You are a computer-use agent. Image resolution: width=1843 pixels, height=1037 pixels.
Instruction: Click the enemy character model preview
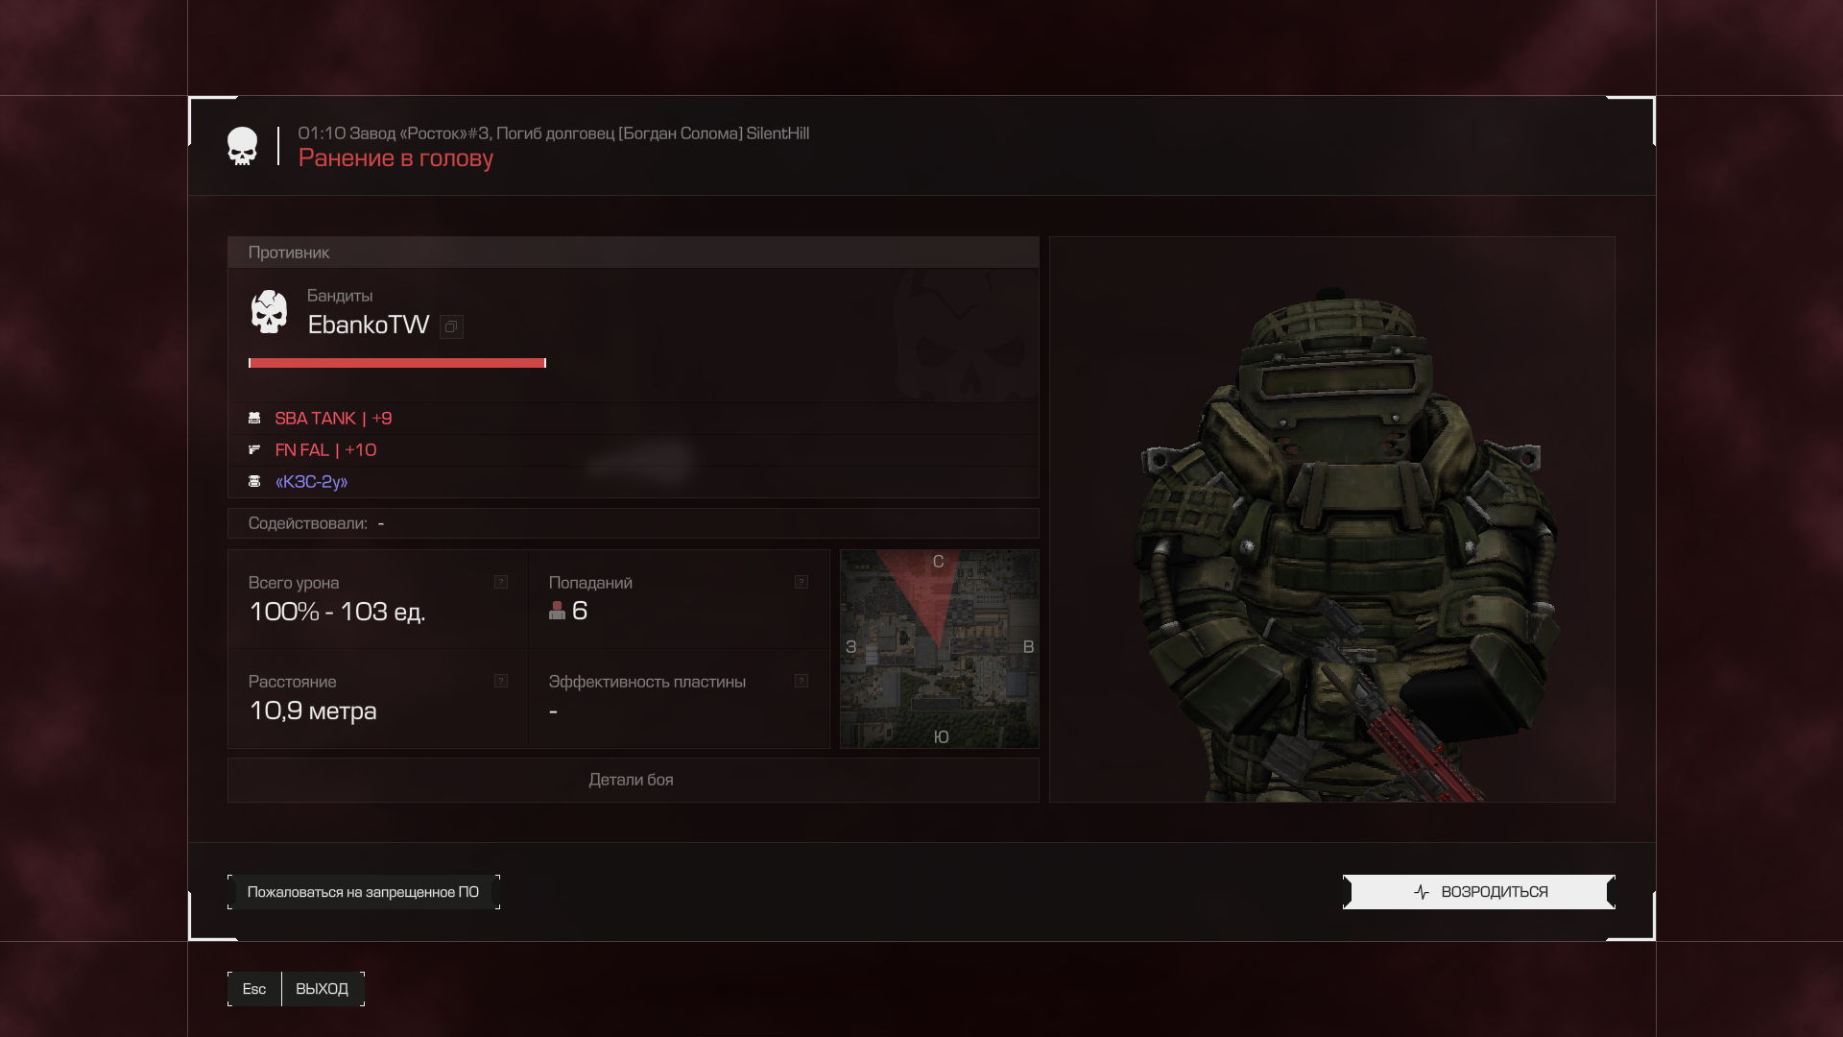click(1331, 519)
